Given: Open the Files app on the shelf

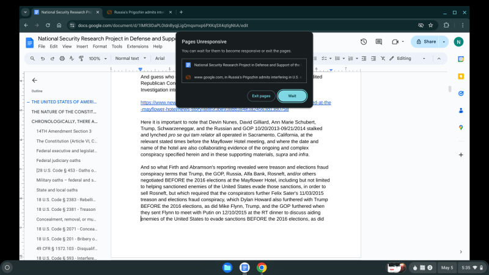Looking at the screenshot, I should click(x=227, y=268).
